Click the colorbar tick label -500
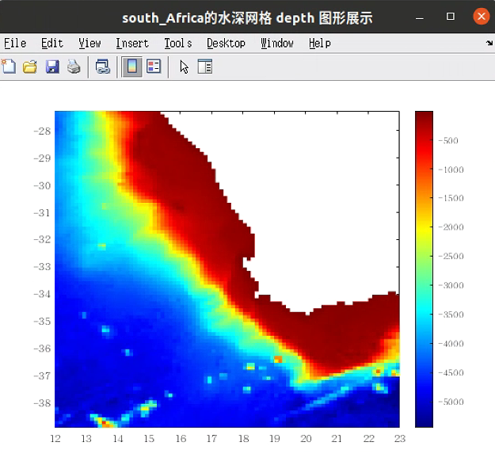Screen dimensions: 495x465 click(448, 141)
